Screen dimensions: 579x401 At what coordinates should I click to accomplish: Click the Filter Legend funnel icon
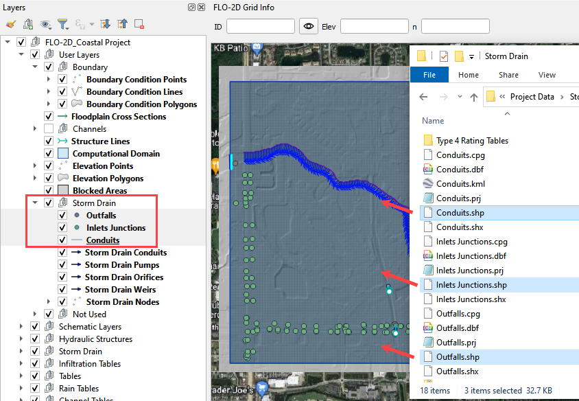(x=63, y=24)
